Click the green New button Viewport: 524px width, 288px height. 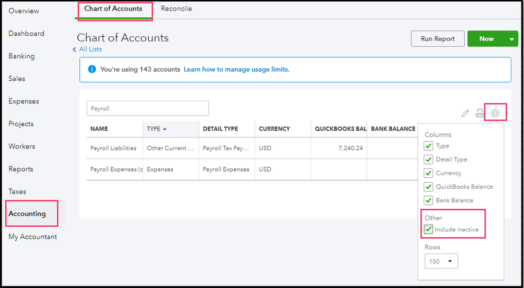pos(486,39)
